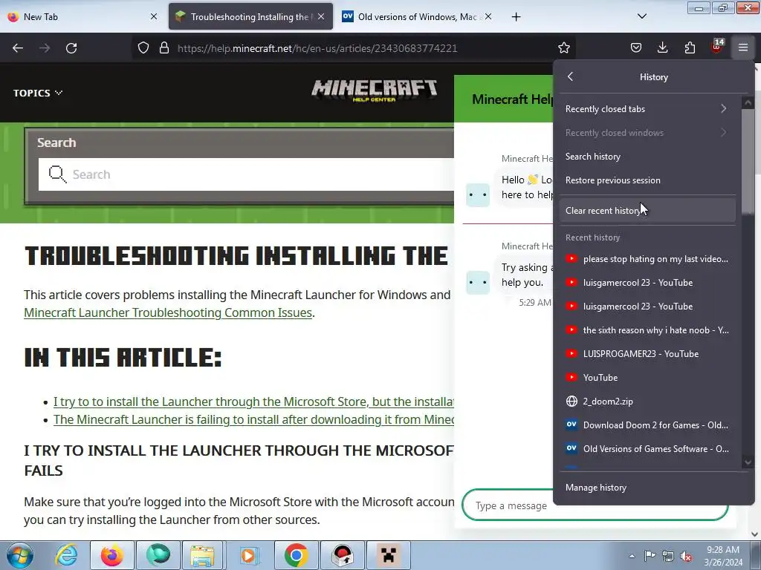The image size is (761, 570).
Task: Reload the current page
Action: [71, 48]
